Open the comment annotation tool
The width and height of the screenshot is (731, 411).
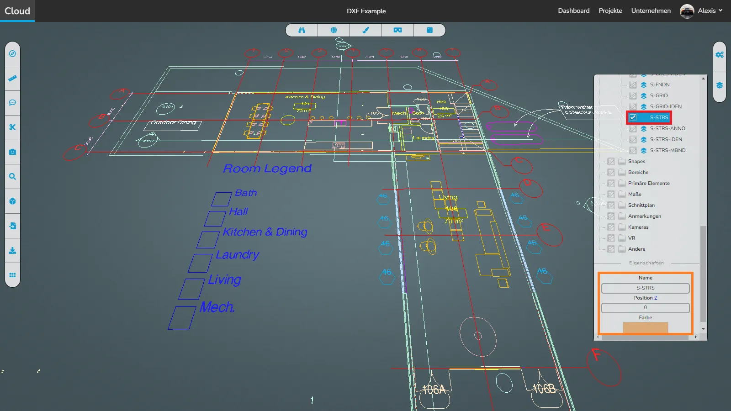(x=12, y=103)
